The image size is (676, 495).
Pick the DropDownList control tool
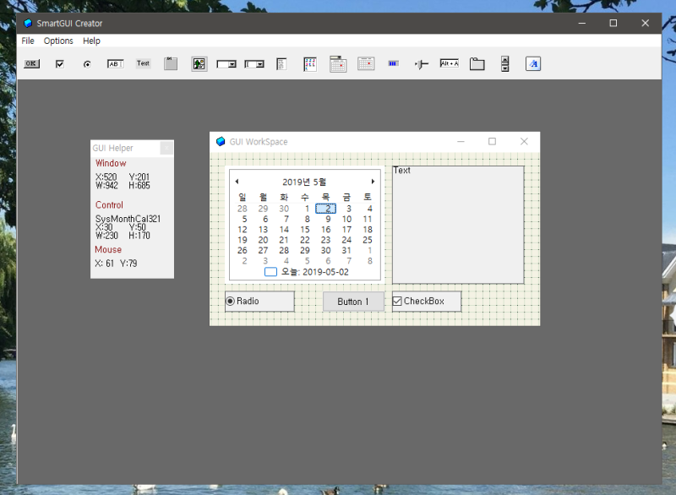click(x=226, y=64)
